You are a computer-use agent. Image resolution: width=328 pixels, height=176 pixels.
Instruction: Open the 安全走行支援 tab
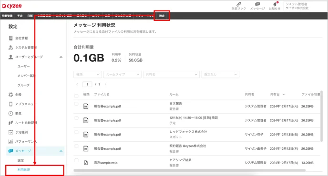(x=123, y=16)
